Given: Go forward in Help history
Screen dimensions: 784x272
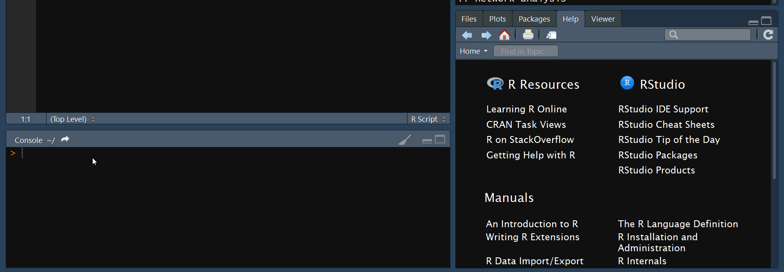Looking at the screenshot, I should click(486, 35).
